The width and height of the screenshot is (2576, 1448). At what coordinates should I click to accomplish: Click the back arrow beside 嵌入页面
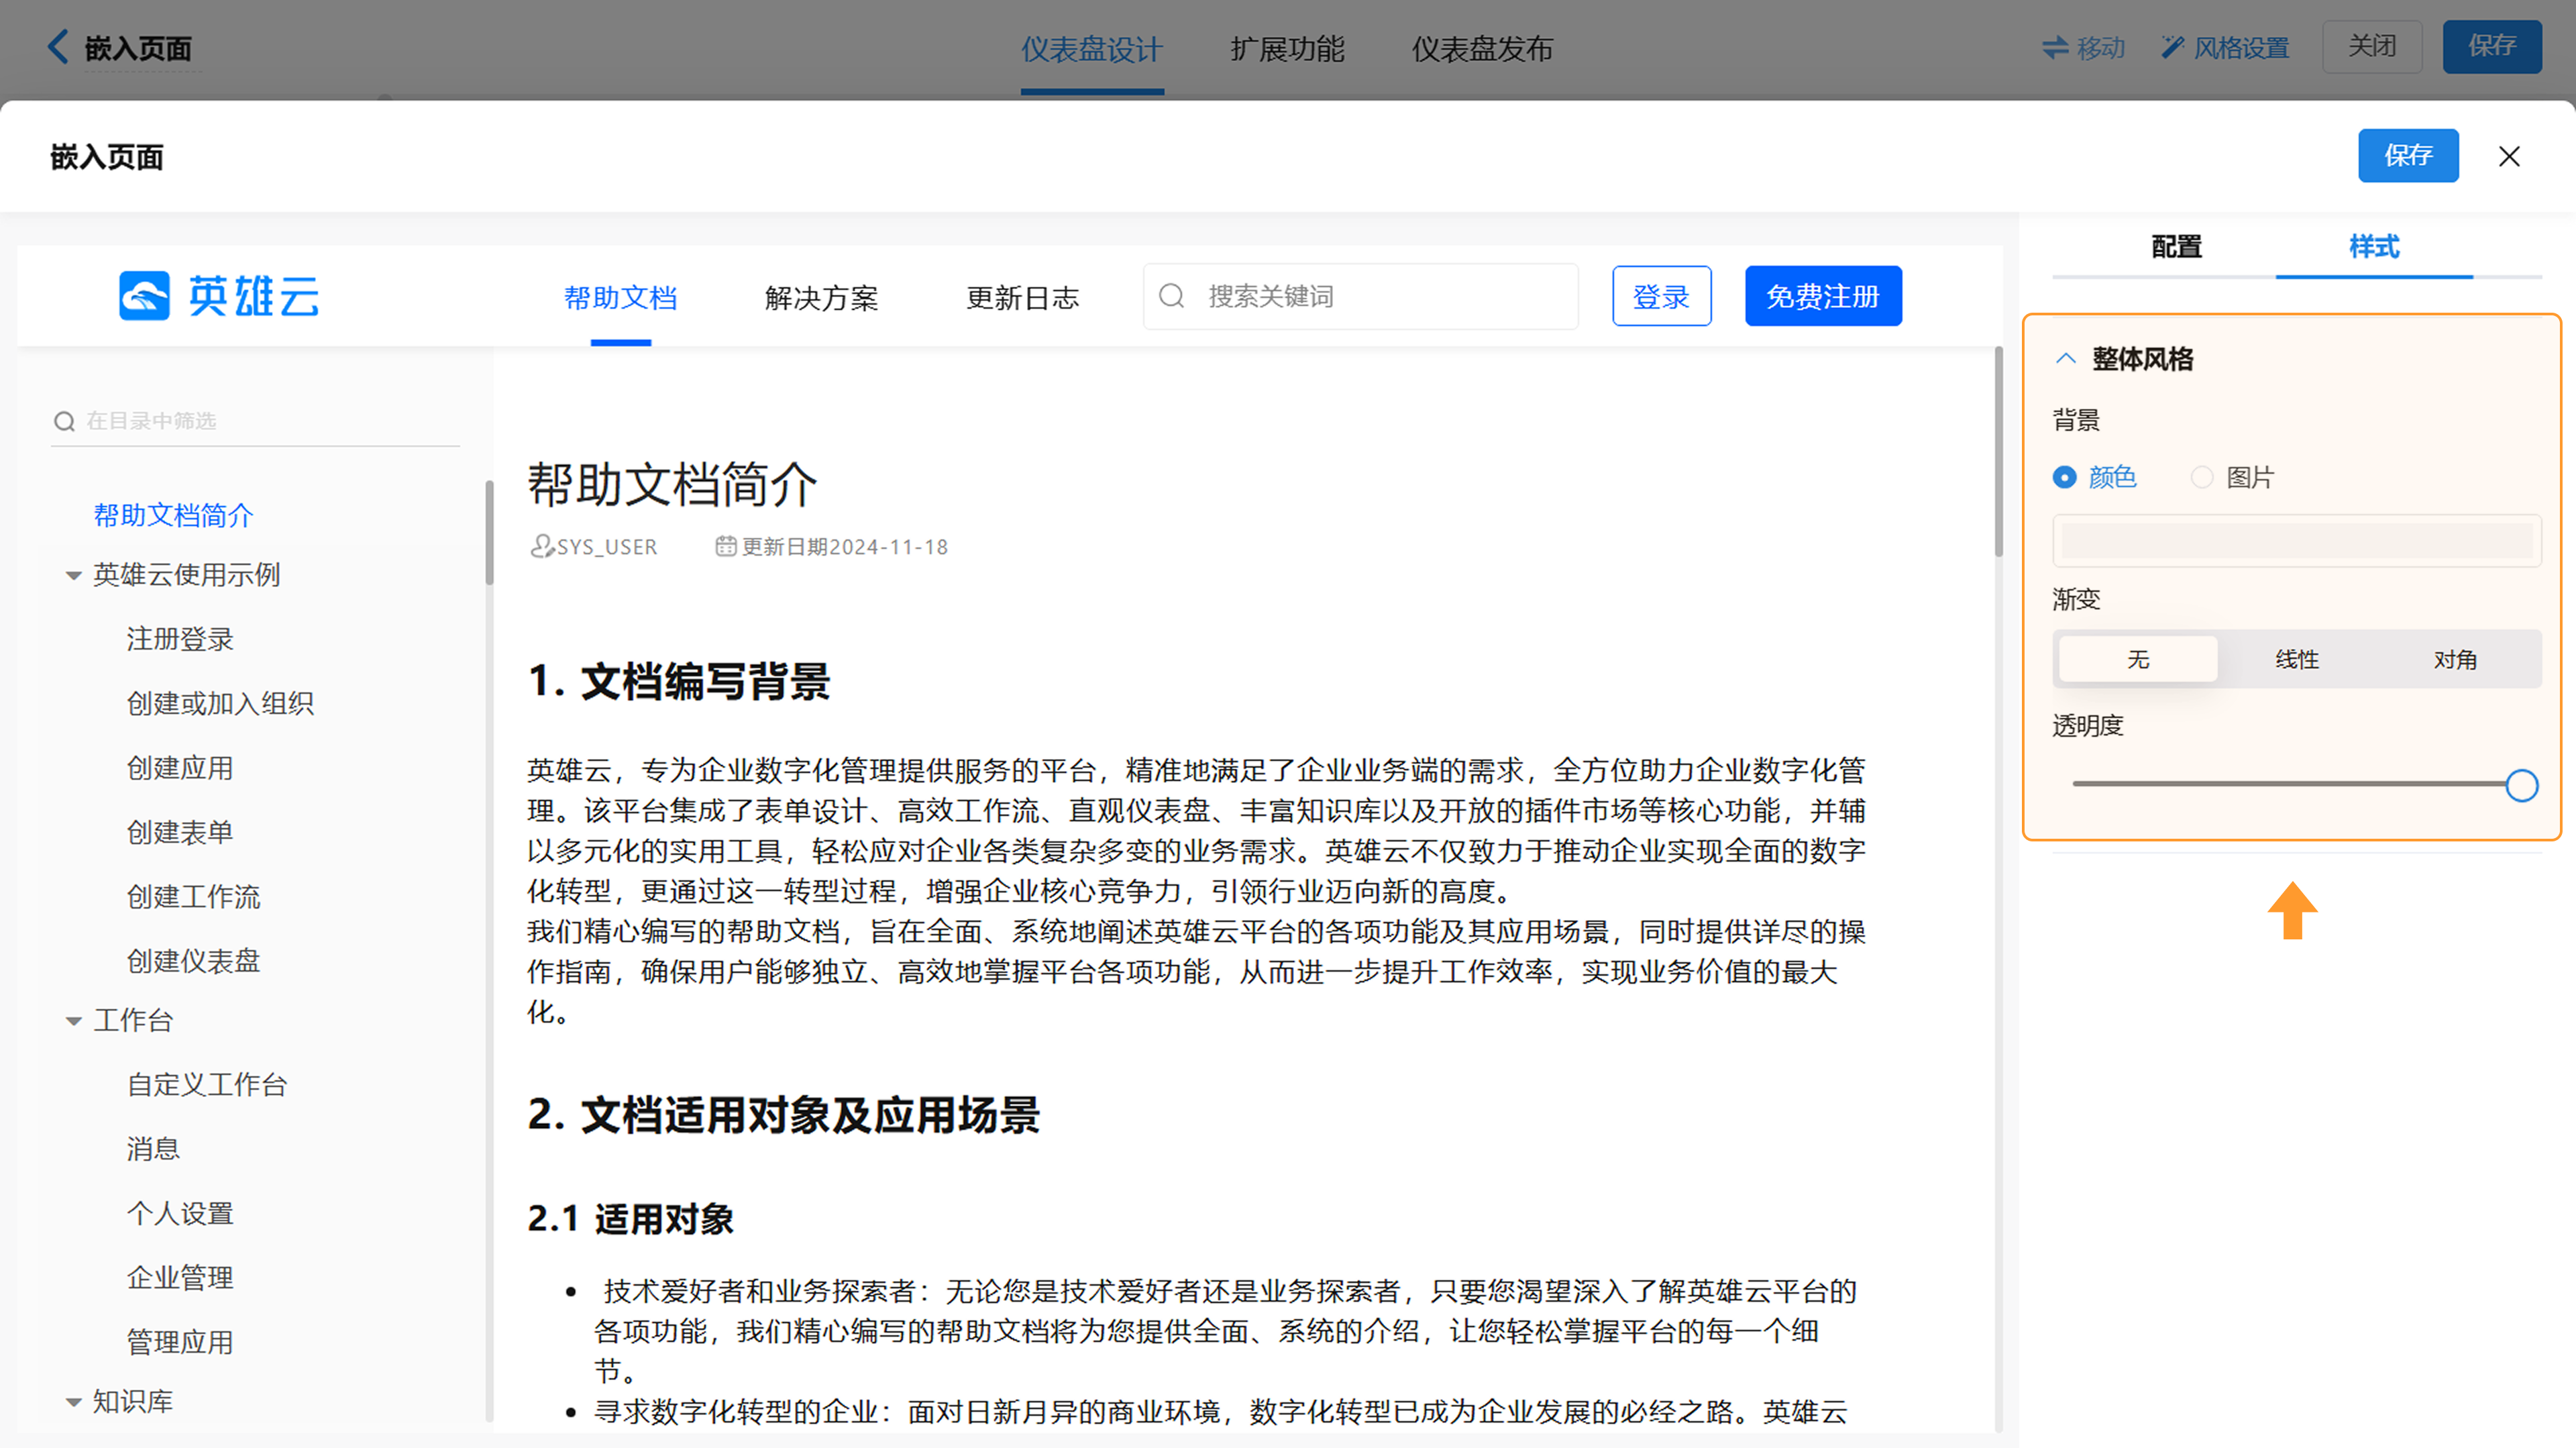[58, 47]
